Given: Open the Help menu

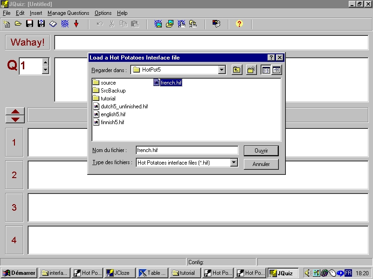Looking at the screenshot, I should (122, 13).
